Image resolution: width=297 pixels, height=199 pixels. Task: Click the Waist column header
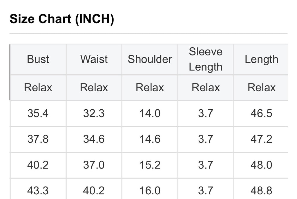point(94,59)
